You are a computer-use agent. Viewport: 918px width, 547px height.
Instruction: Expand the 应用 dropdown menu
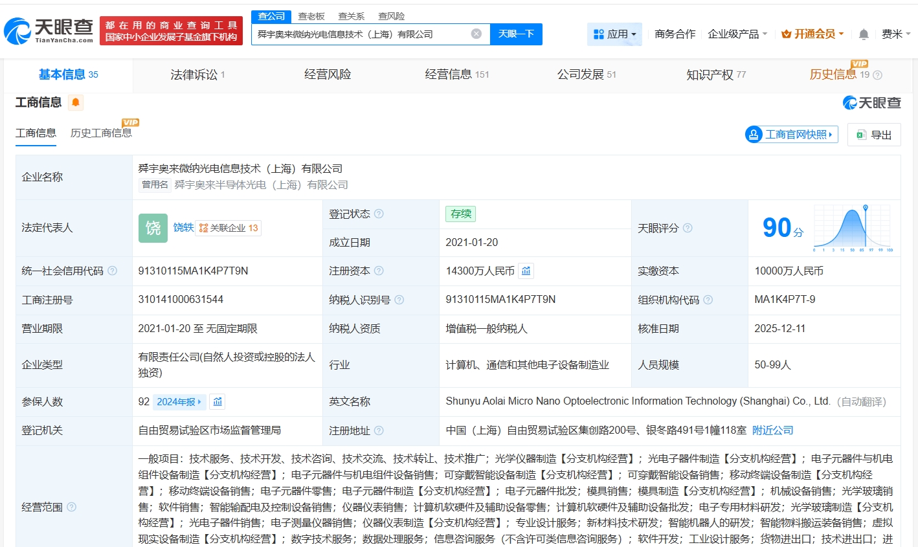click(615, 34)
